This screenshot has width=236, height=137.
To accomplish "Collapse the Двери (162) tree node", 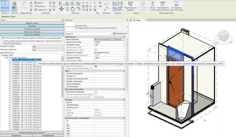I will pos(2,55).
